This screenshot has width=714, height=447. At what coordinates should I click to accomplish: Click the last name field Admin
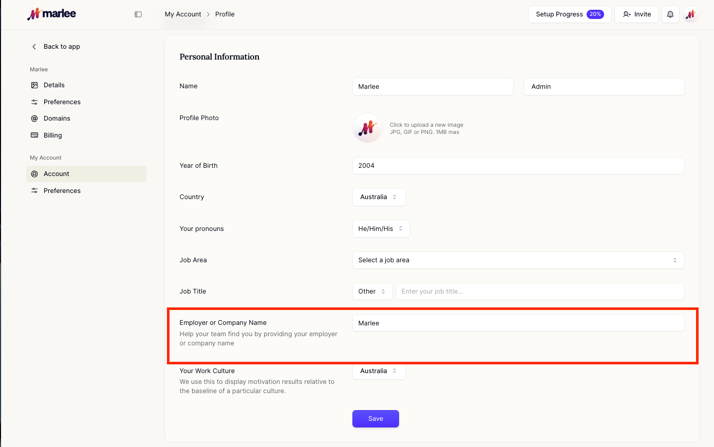(x=604, y=87)
